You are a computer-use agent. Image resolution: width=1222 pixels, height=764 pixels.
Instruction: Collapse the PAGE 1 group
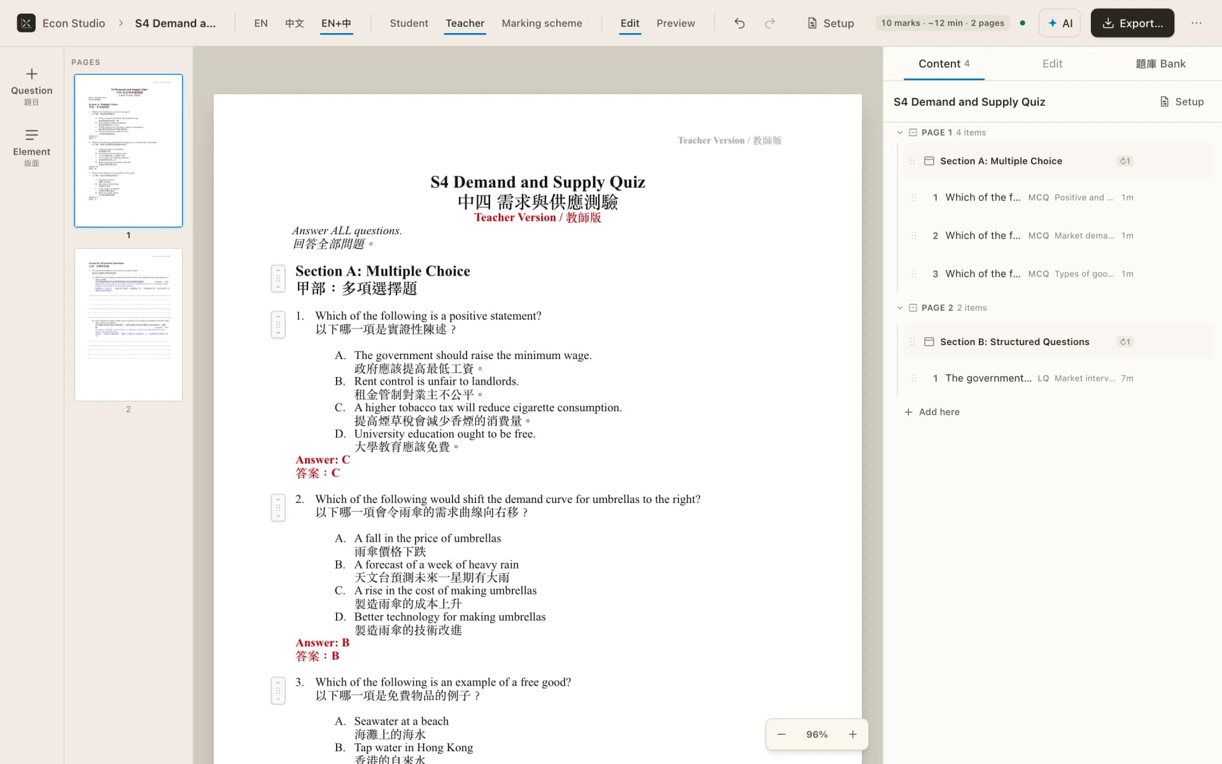click(x=900, y=132)
